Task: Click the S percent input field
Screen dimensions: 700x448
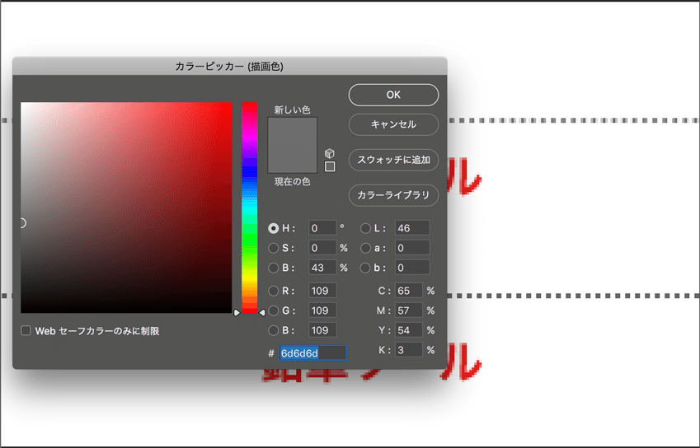Action: click(x=322, y=248)
